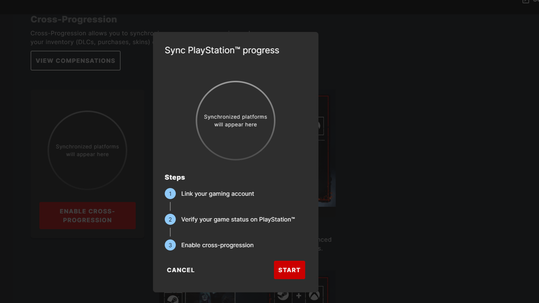
Task: Click the plus icon between platform logos
Action: pyautogui.click(x=299, y=296)
